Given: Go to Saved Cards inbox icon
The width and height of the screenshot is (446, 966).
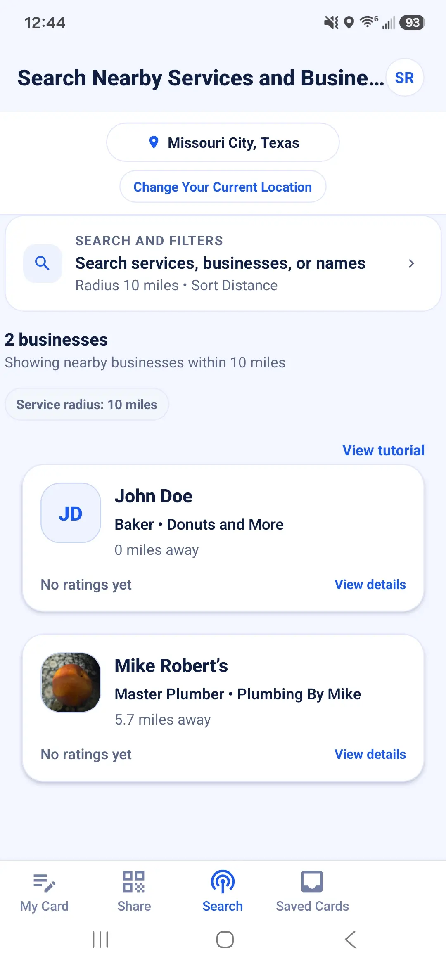Looking at the screenshot, I should coord(312,882).
